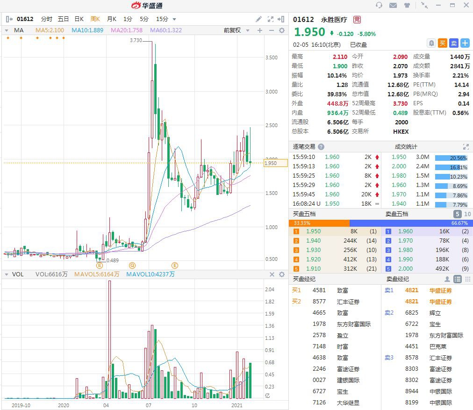The image size is (473, 410).
Task: Show broker queue person view
Action: tap(447, 279)
